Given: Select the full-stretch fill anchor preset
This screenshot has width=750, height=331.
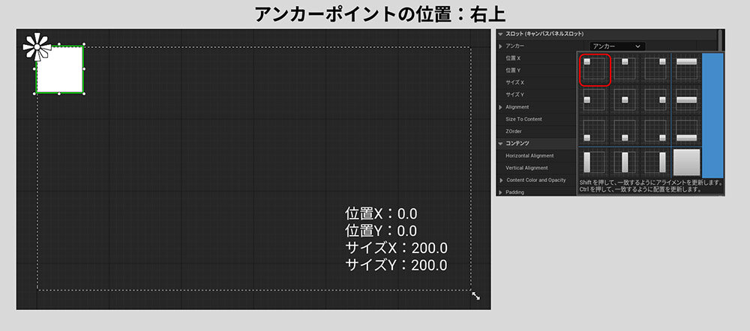Looking at the screenshot, I should pos(686,162).
